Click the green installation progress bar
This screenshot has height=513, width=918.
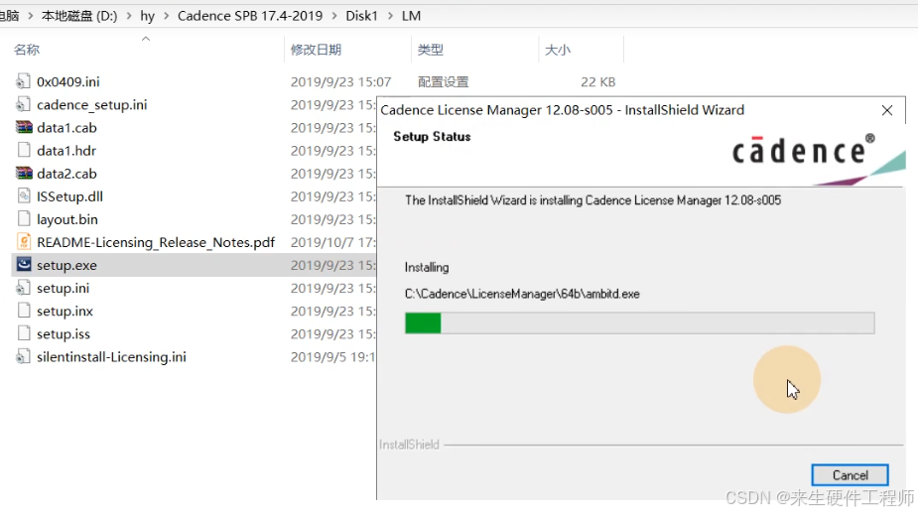(640, 323)
